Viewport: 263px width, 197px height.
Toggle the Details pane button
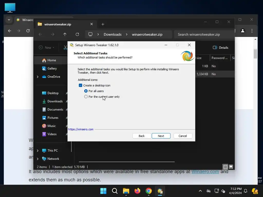click(220, 47)
